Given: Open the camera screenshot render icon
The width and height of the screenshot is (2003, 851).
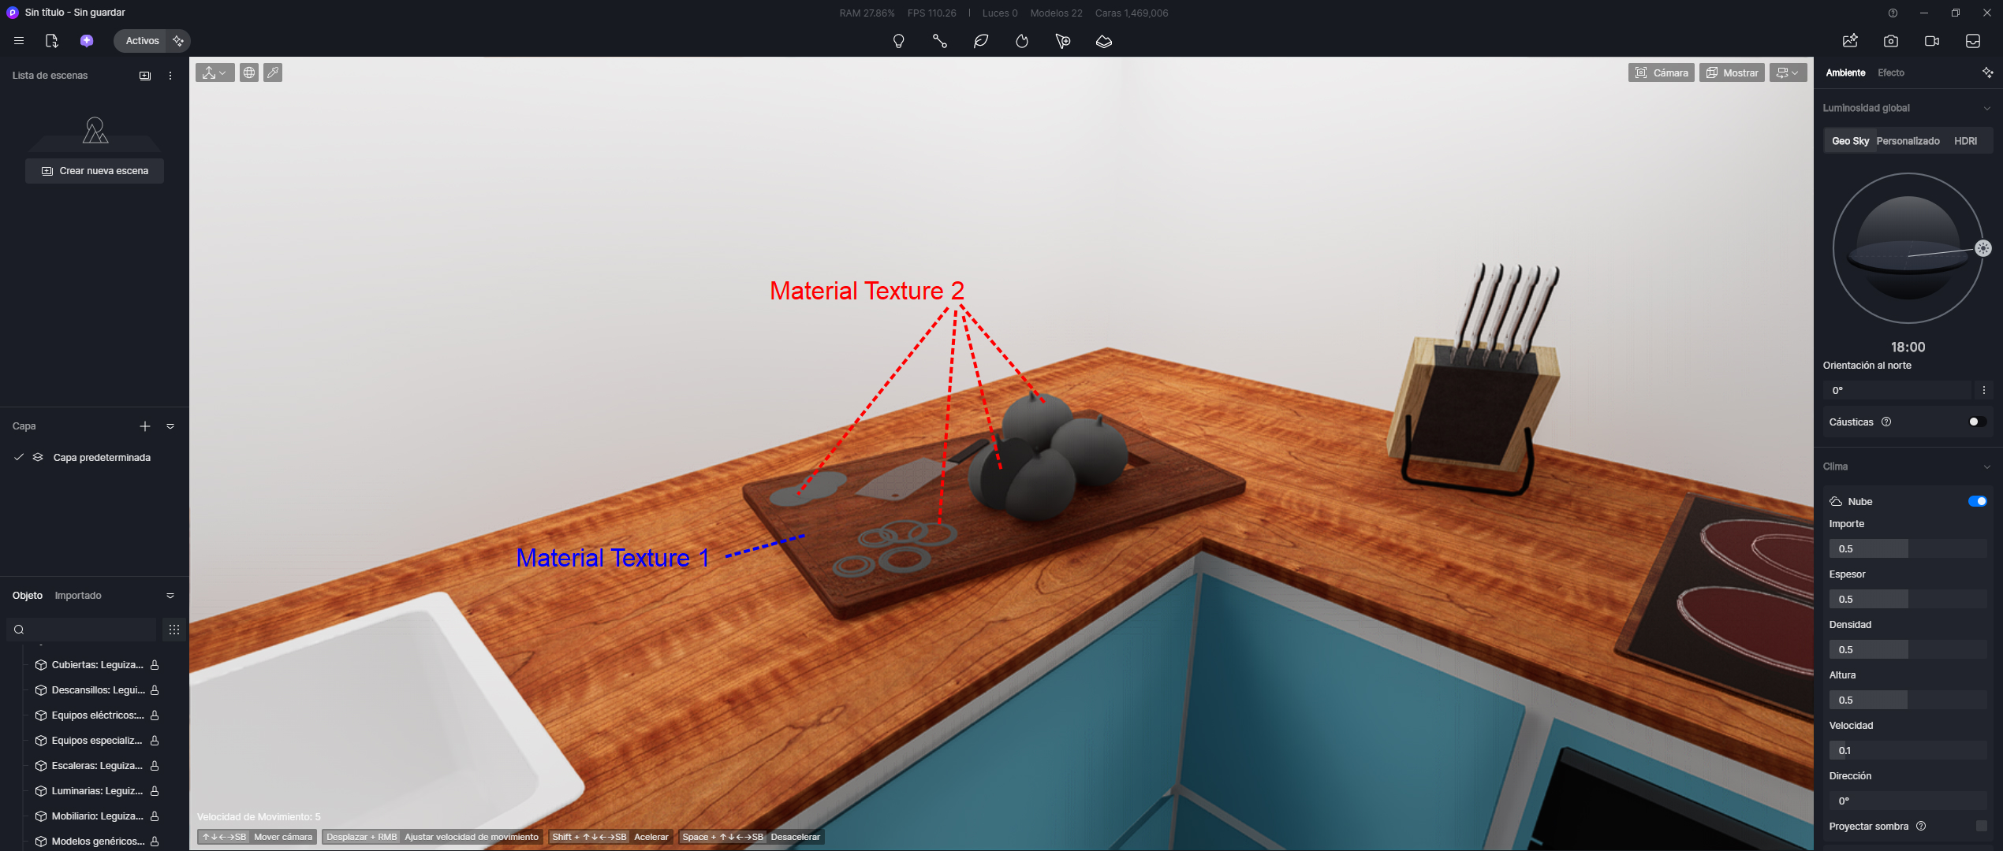Looking at the screenshot, I should (x=1891, y=41).
